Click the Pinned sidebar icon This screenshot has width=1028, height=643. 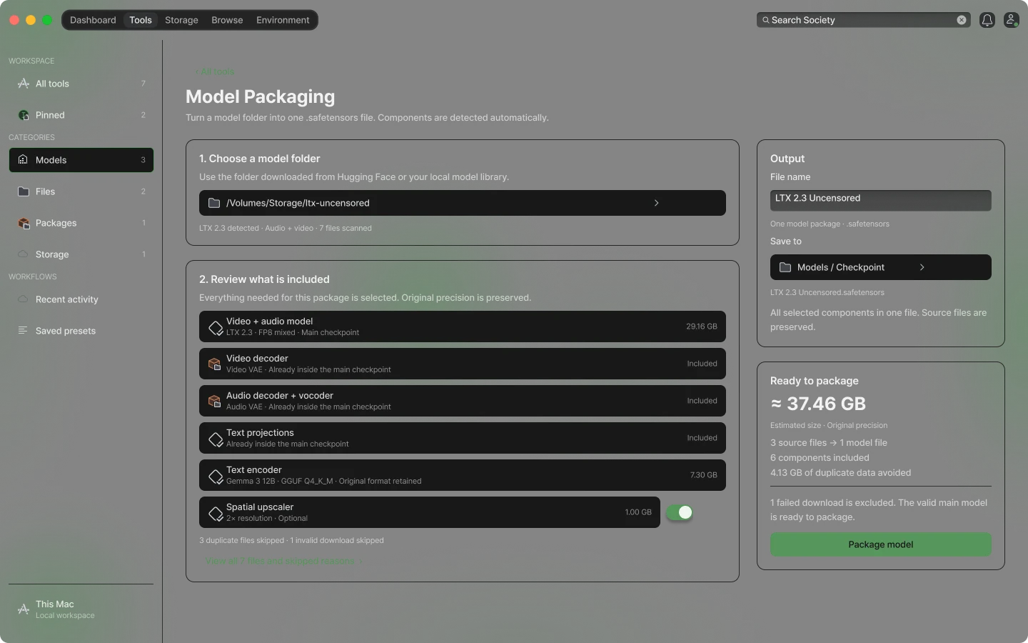tap(24, 115)
